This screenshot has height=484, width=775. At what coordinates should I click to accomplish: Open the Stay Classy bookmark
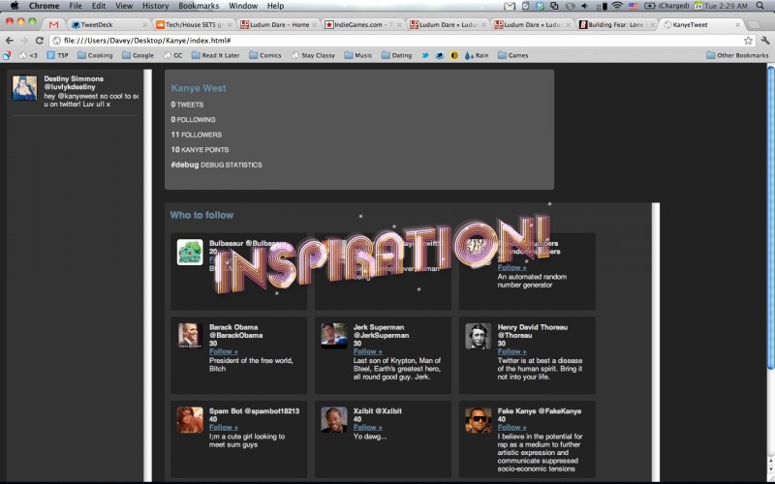click(313, 55)
